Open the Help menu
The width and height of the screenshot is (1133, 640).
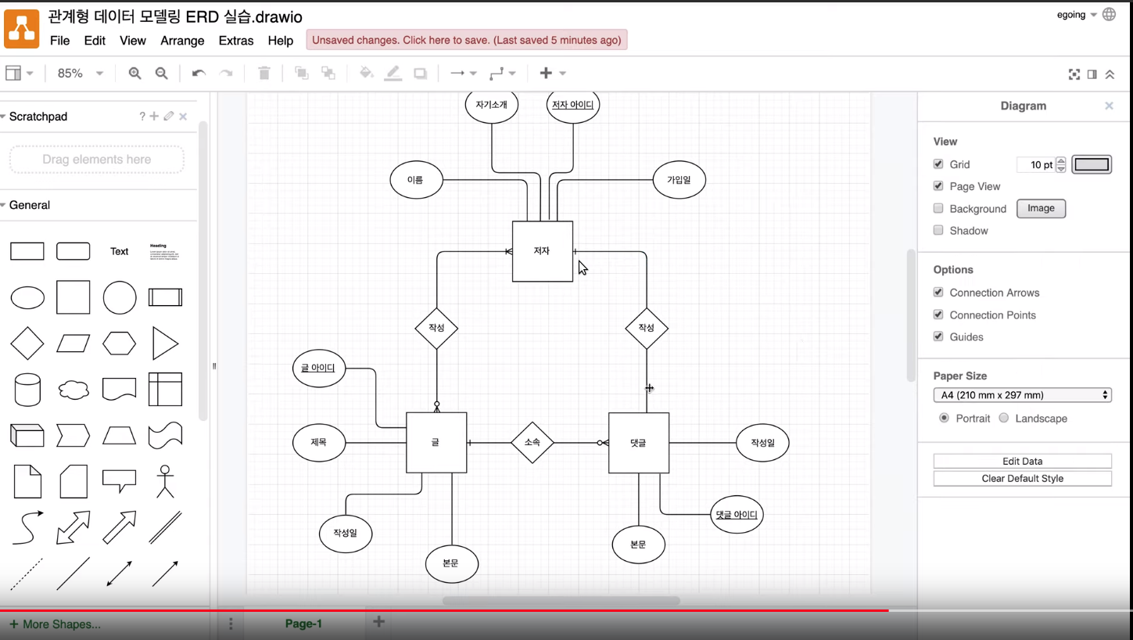click(281, 41)
